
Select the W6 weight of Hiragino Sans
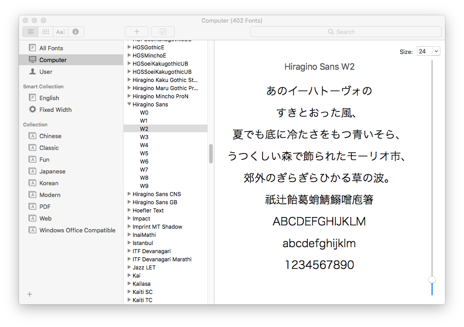coord(165,161)
